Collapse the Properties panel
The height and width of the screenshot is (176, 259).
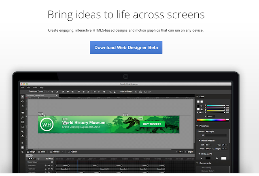pyautogui.click(x=197, y=126)
